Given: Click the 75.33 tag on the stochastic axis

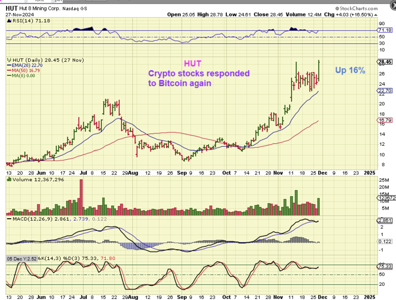Looking at the screenshot, I should click(385, 266).
